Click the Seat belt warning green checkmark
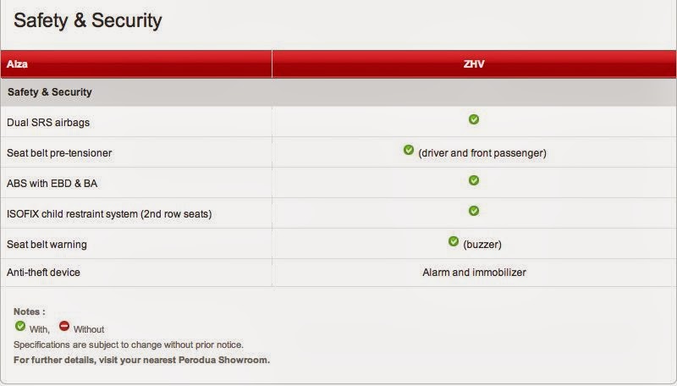Screen dimensions: 677x386 pos(454,242)
